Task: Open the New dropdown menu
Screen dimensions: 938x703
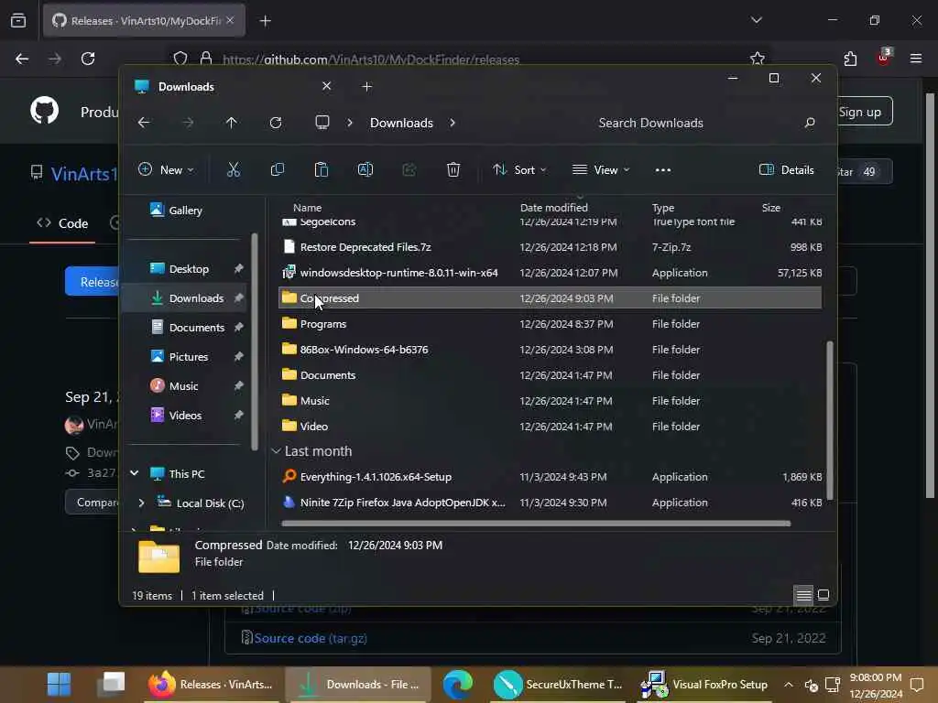Action: pyautogui.click(x=166, y=169)
